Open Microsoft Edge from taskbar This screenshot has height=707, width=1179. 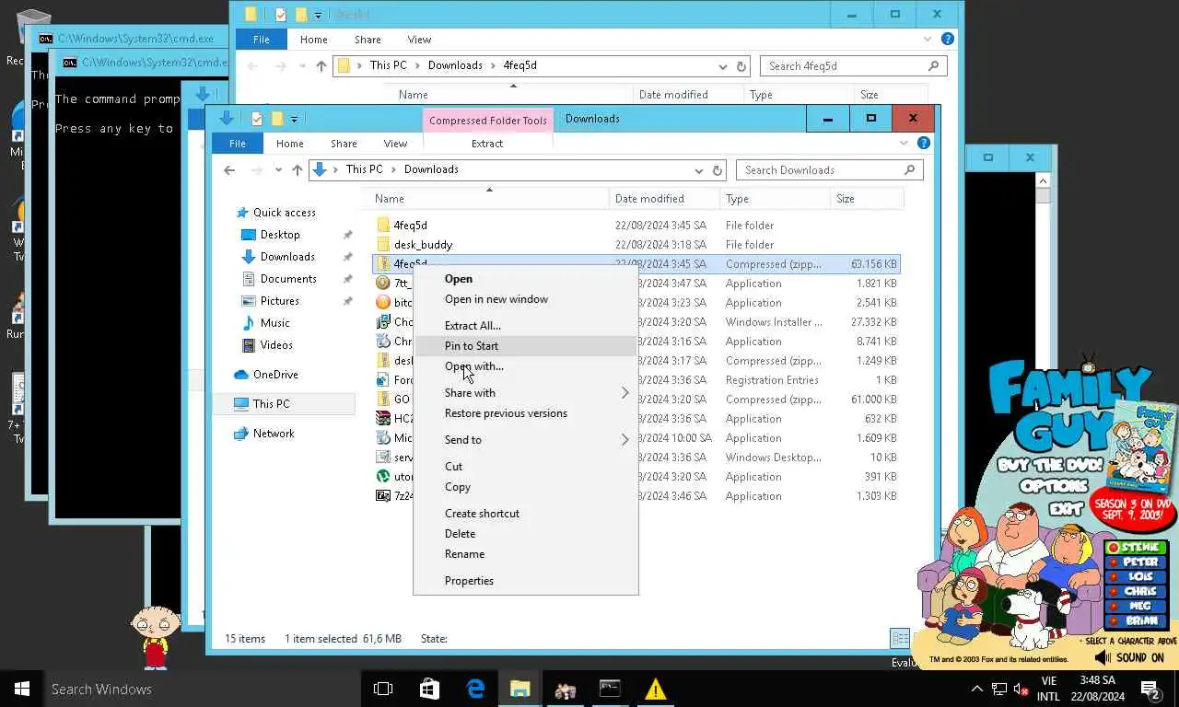click(475, 689)
